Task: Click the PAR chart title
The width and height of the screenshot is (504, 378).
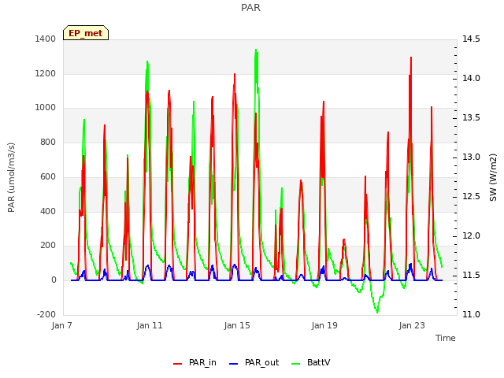Action: 250,8
